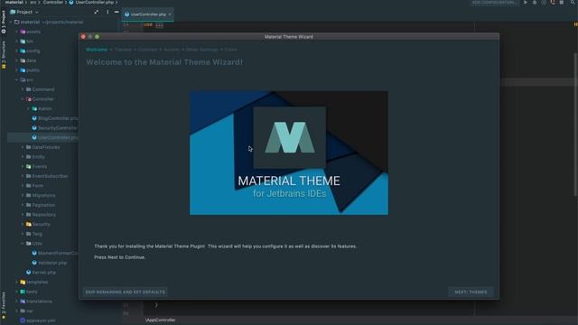Select the Other Settings wizard step

[202, 50]
